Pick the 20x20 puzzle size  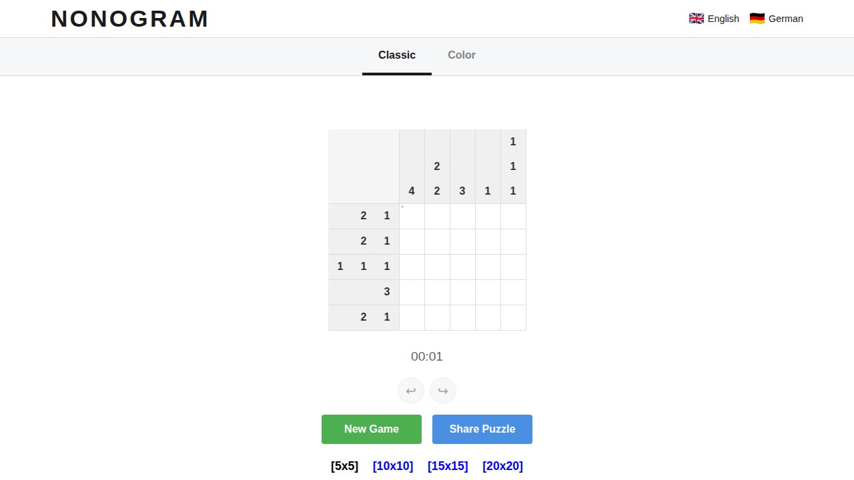click(502, 466)
